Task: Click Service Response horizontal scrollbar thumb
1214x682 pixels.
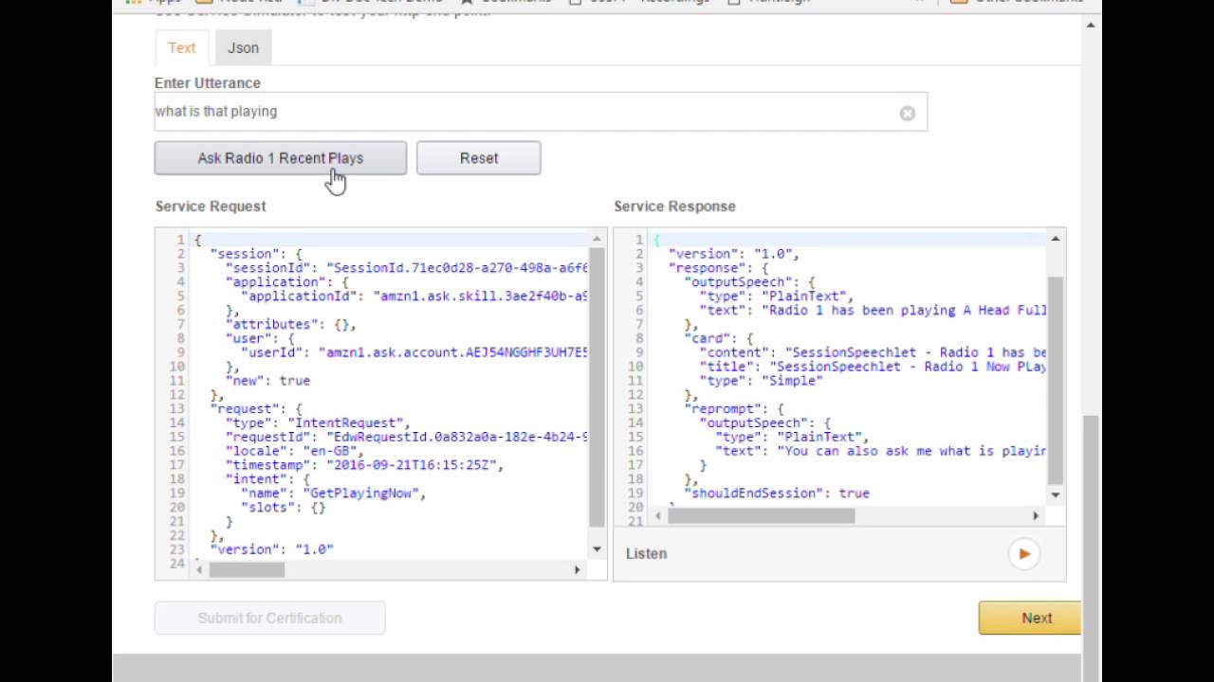Action: pos(762,515)
